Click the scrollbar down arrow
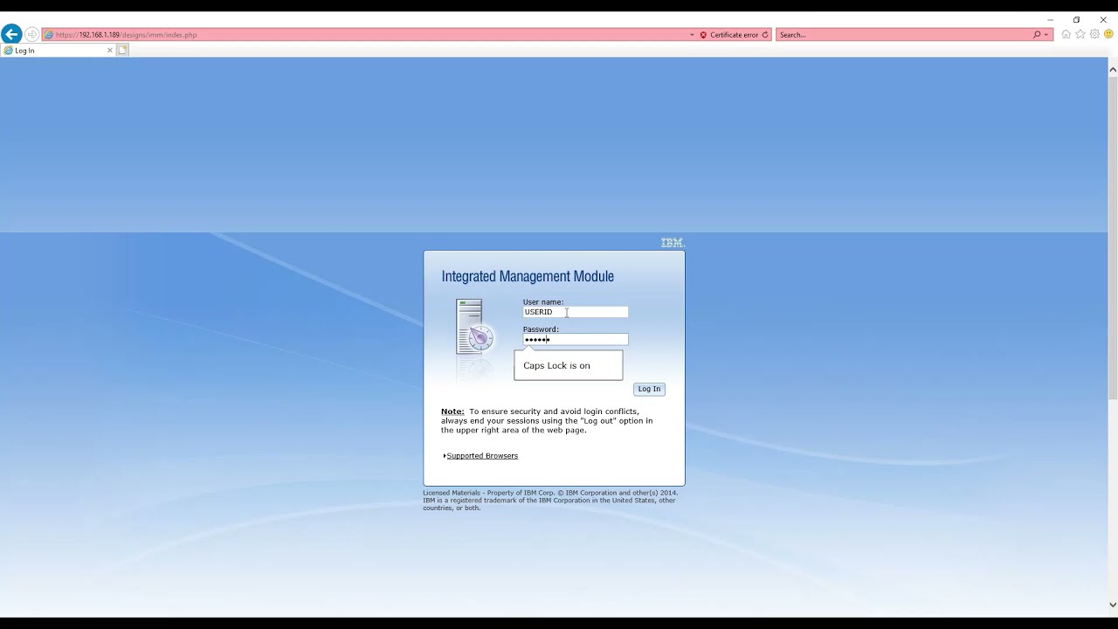 [x=1113, y=605]
